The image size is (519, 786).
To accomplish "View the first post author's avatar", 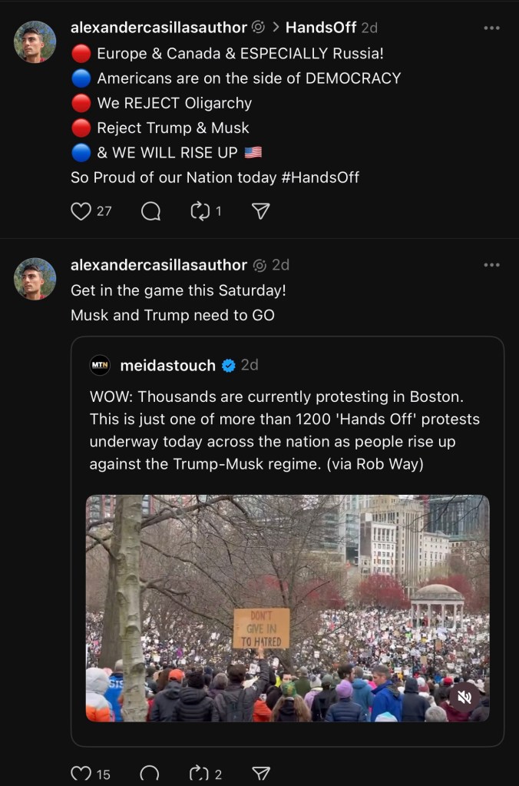I will coord(35,42).
